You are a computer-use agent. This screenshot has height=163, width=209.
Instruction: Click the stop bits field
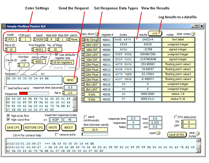tap(62, 39)
